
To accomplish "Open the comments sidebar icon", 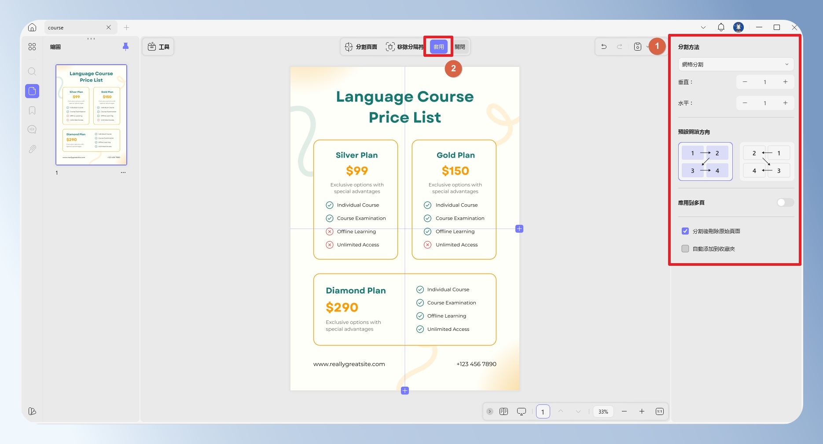I will coord(32,129).
